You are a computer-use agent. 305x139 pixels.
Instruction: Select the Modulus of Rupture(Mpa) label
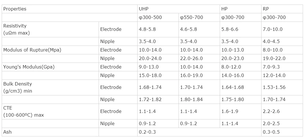click(x=32, y=50)
